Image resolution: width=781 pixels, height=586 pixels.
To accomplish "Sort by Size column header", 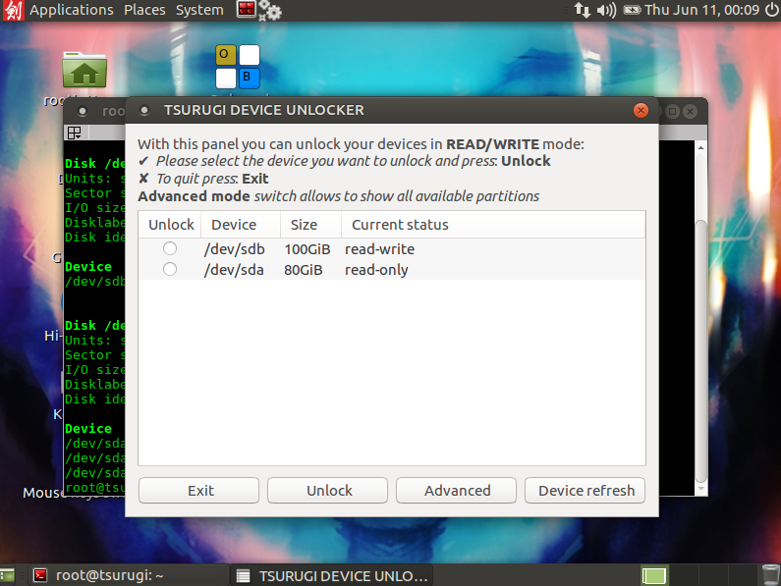I will [310, 225].
